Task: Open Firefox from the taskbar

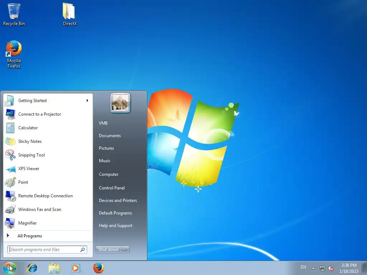Action: [98, 268]
